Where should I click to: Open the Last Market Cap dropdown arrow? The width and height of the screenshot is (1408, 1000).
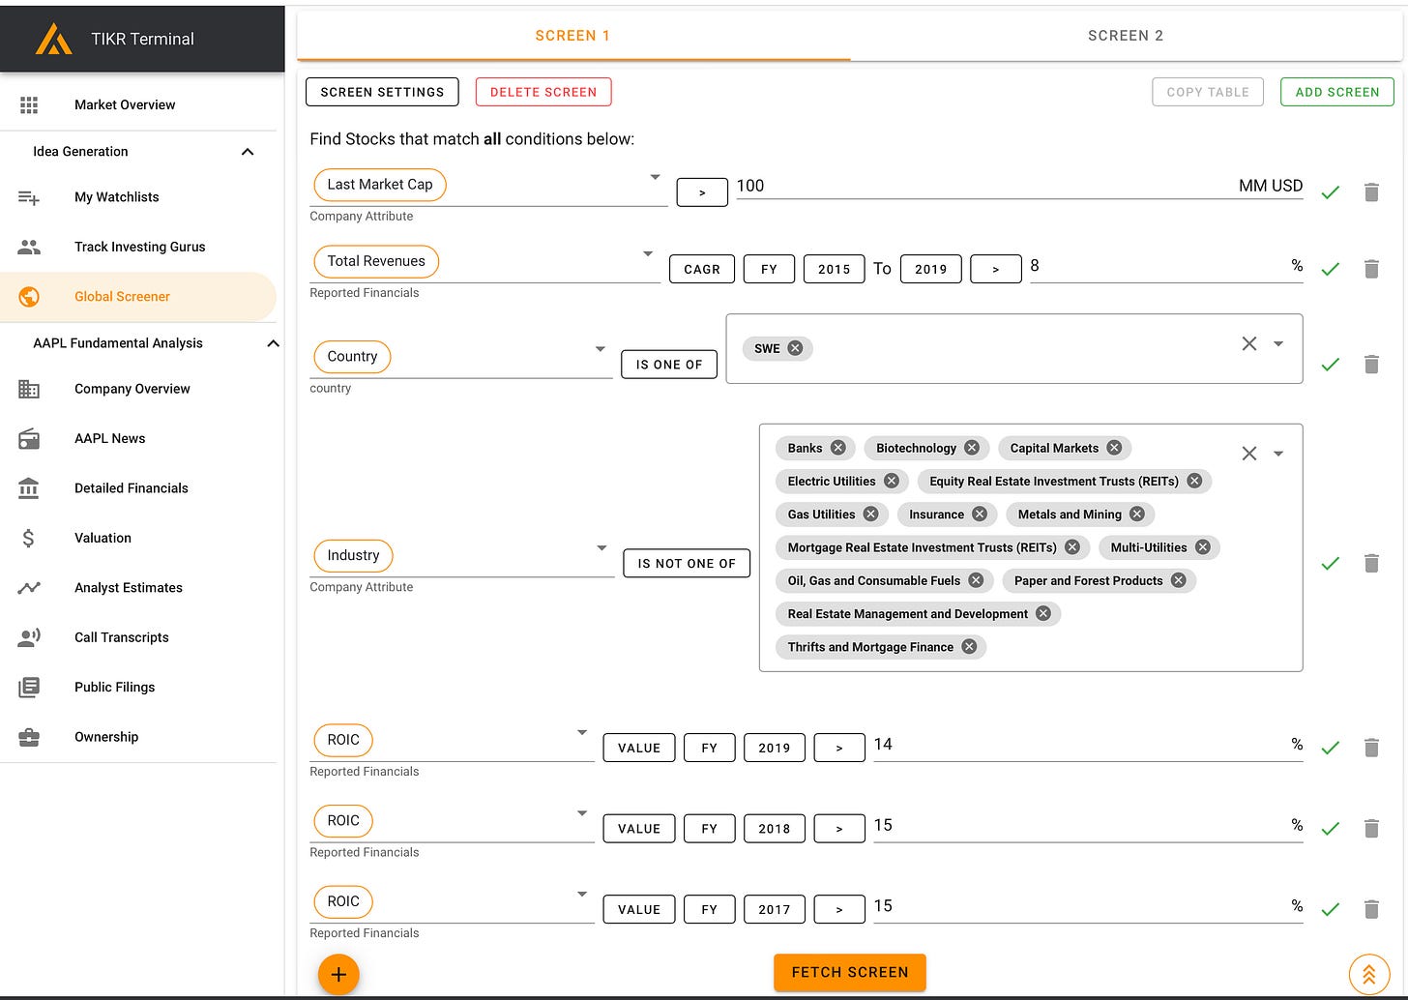coord(655,177)
